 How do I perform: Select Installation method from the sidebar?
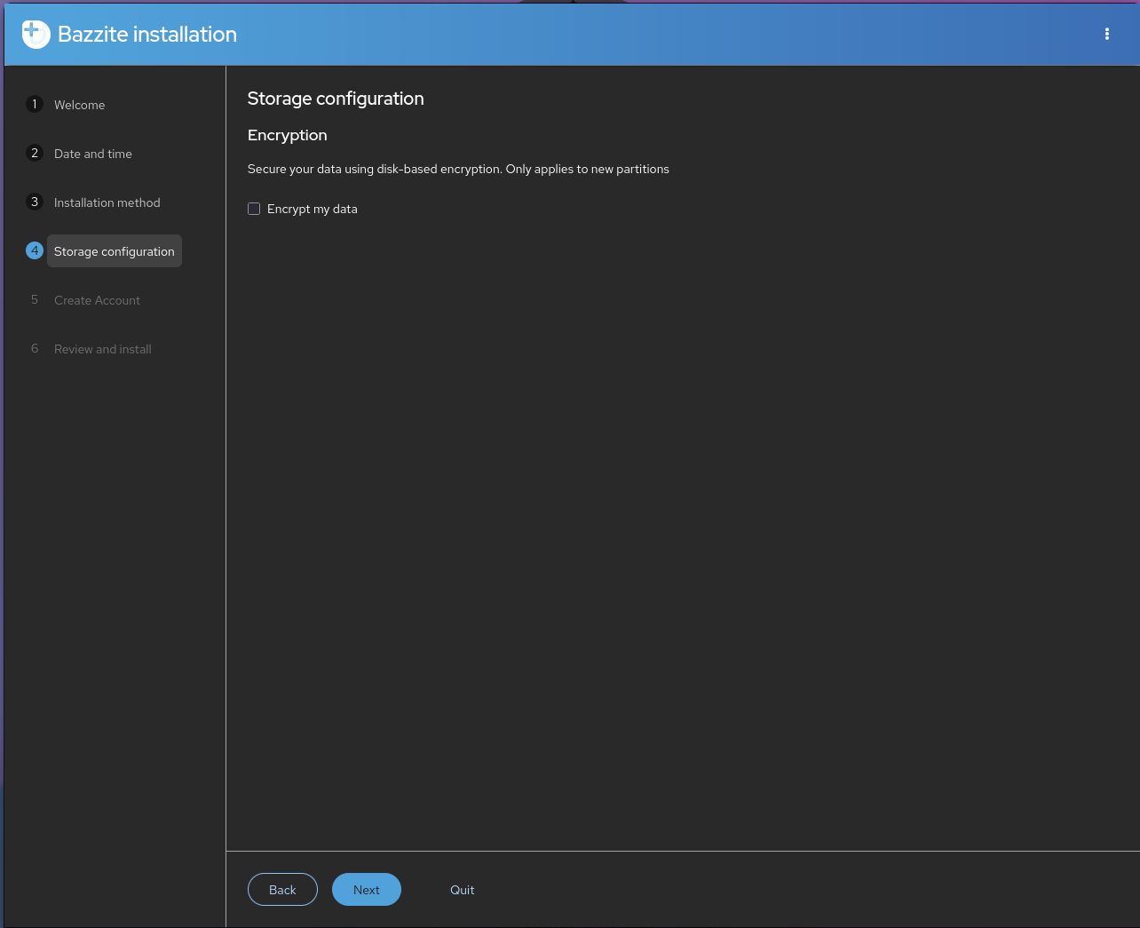coord(107,202)
